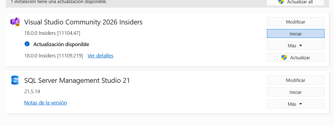This screenshot has height=125, width=334.
Task: Click the SQL Server Management Studio logo
Action: (15, 80)
